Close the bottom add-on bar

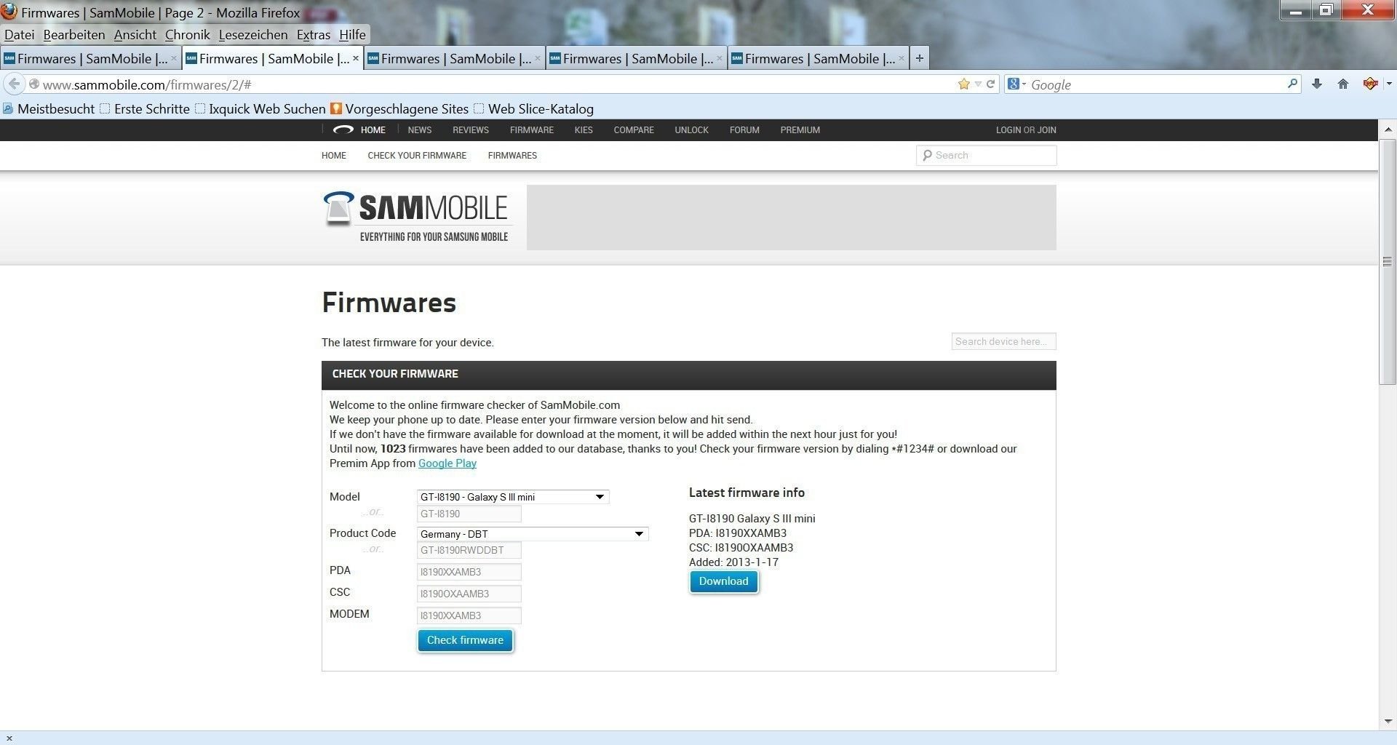click(9, 738)
